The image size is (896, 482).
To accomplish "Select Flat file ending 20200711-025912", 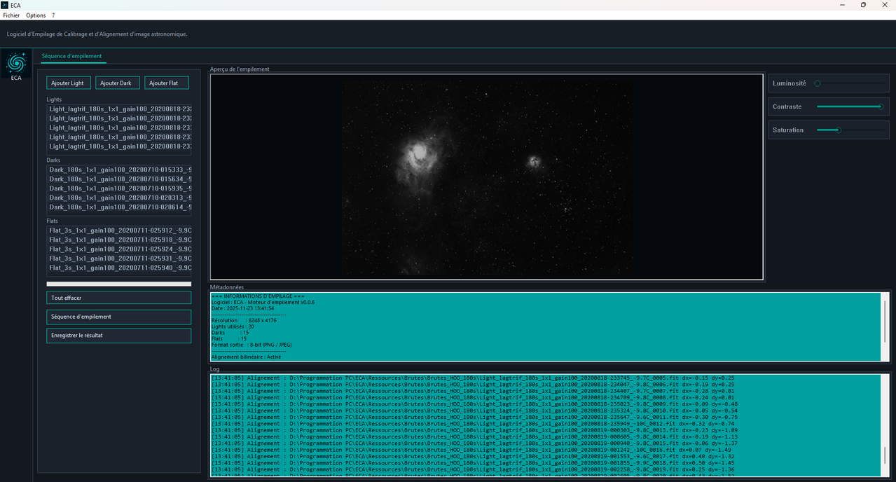I will pyautogui.click(x=119, y=230).
